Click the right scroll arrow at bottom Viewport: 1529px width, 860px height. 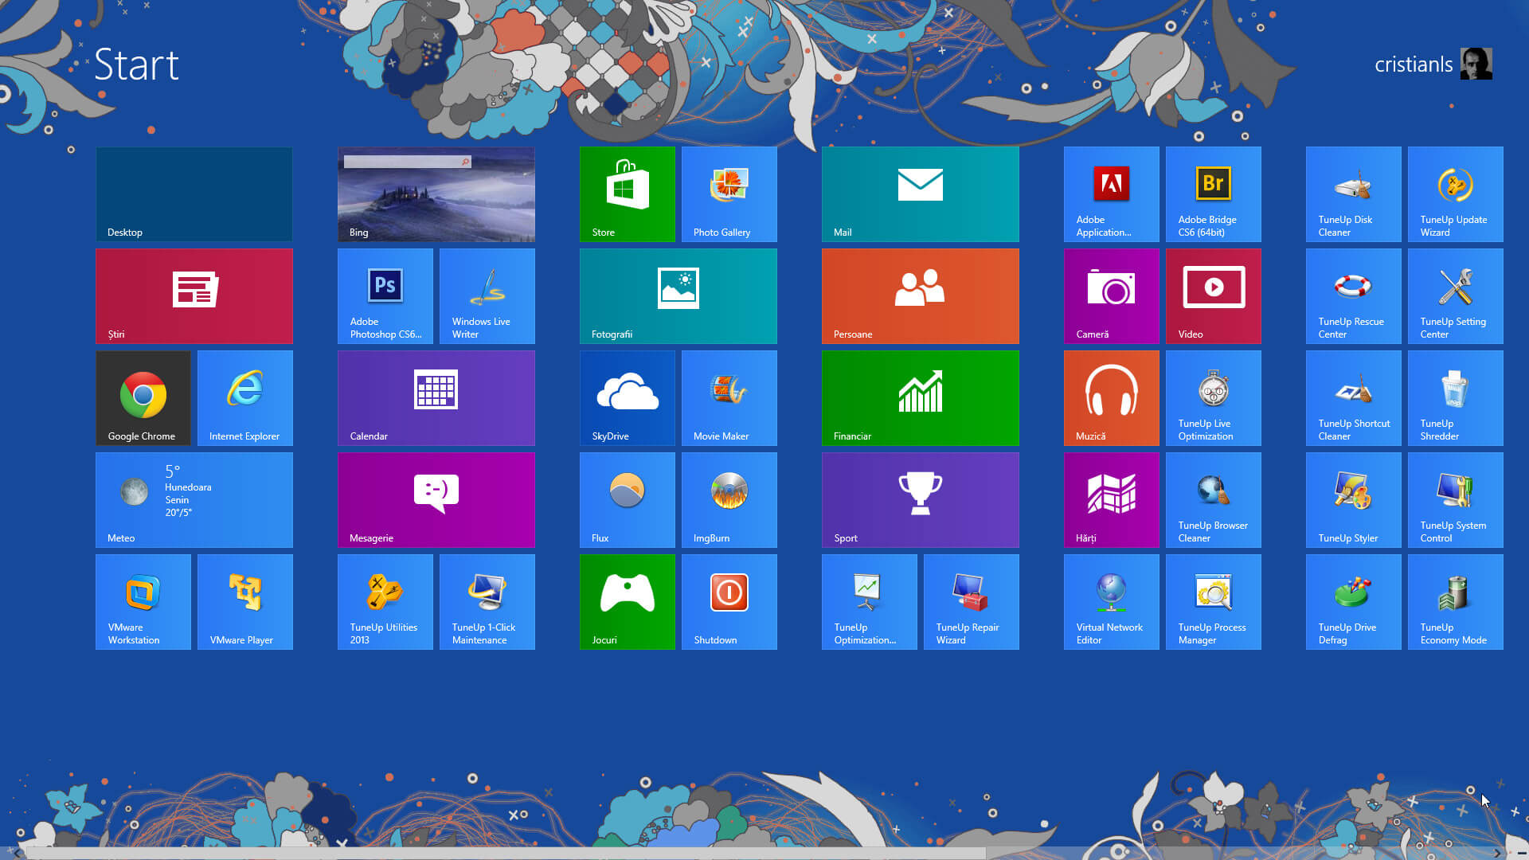coord(1498,853)
